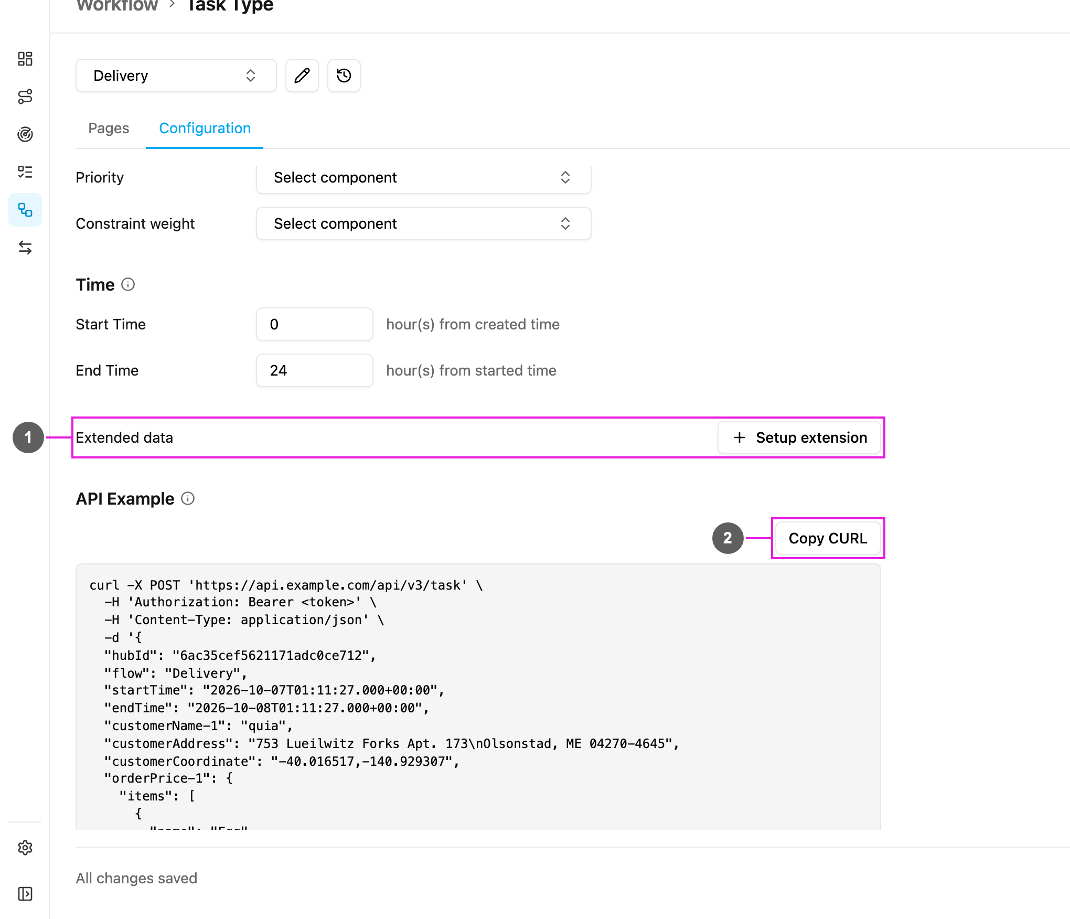Click the swap arrows icon in sidebar
1070x919 pixels.
pyautogui.click(x=25, y=248)
